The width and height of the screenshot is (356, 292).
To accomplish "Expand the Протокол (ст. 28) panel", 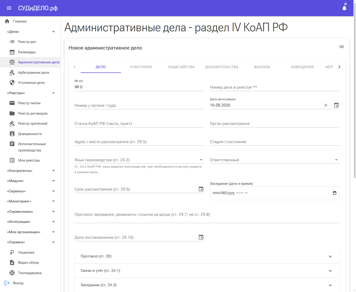I will pyautogui.click(x=207, y=256).
